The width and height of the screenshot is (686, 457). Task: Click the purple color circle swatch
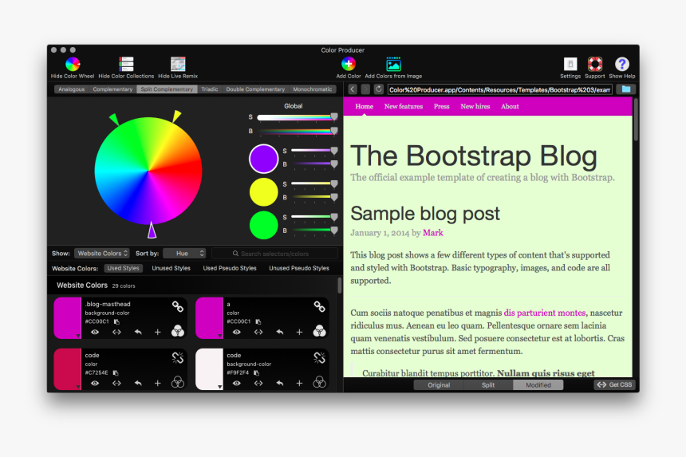pyautogui.click(x=263, y=159)
